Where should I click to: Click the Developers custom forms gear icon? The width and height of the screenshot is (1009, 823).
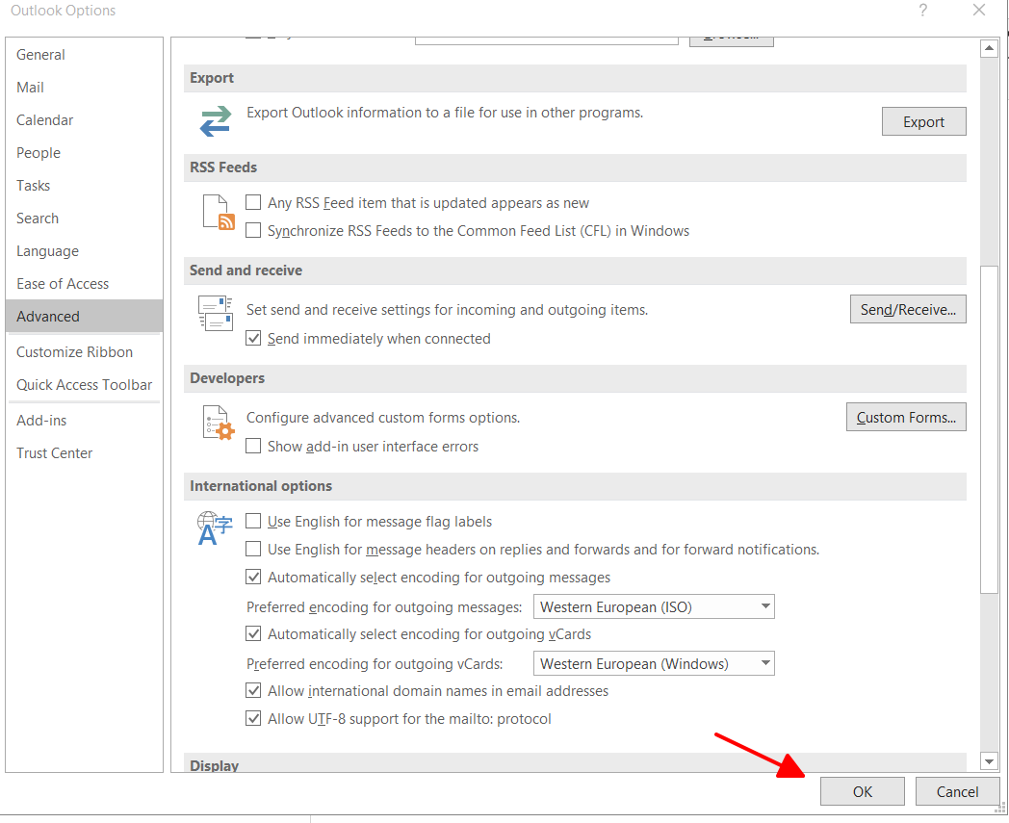pos(219,423)
